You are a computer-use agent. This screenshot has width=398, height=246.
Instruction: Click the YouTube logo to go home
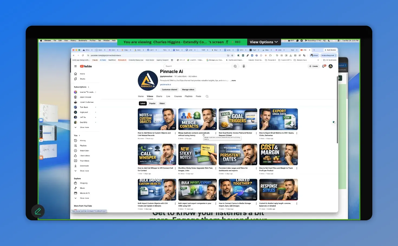click(86, 66)
